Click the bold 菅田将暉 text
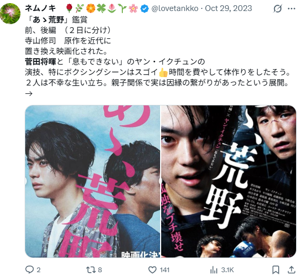Viewport: 305px width, 279px height. coord(40,61)
